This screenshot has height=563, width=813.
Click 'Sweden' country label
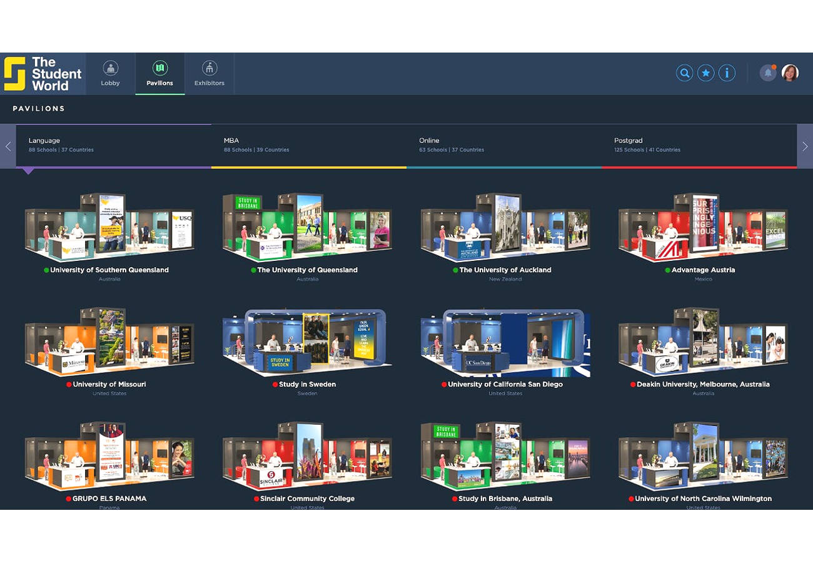click(x=308, y=393)
